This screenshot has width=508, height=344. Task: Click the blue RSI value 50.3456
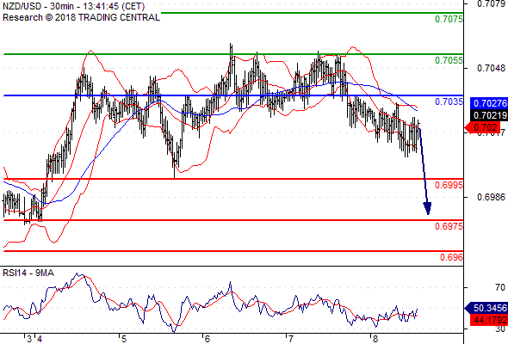pos(486,308)
